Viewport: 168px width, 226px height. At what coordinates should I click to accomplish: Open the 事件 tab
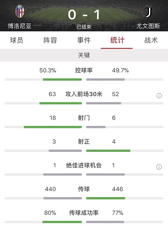click(84, 40)
